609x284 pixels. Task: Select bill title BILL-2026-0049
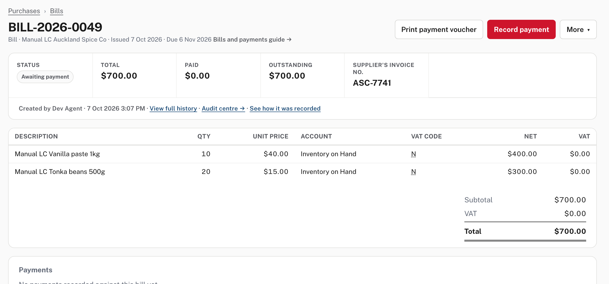[55, 27]
